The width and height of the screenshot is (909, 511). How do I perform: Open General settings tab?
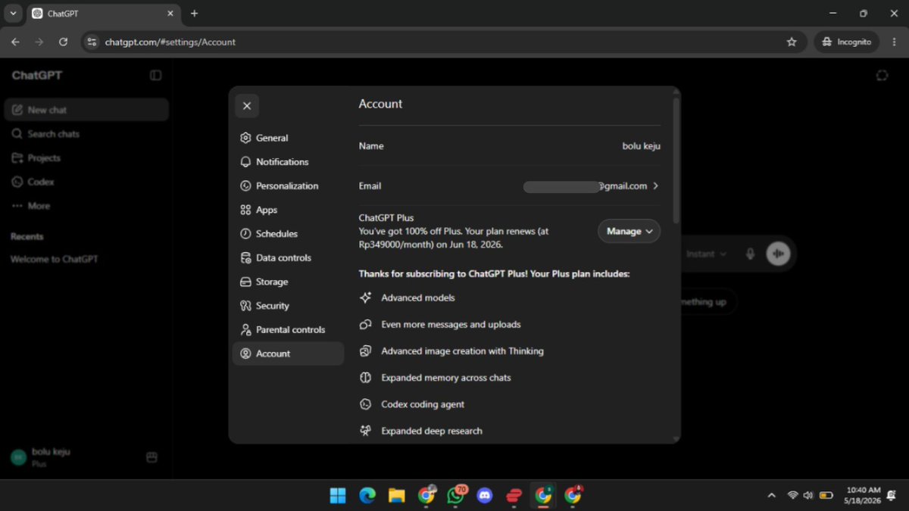tap(288, 138)
